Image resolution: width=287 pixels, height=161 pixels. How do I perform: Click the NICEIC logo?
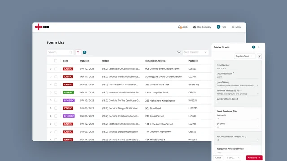pyautogui.click(x=42, y=27)
